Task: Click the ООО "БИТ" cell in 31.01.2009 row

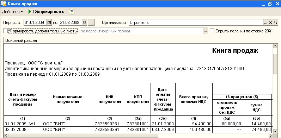Action: (x=68, y=124)
